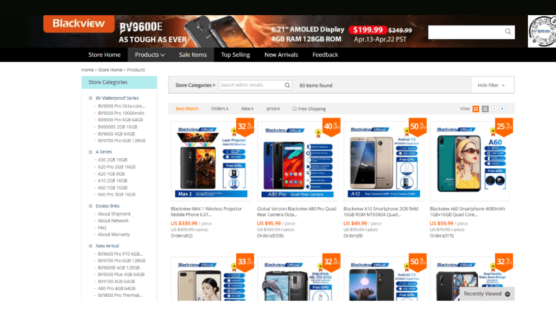The width and height of the screenshot is (556, 312).
Task: Open the A80 Pro product thumbnail
Action: point(297,161)
